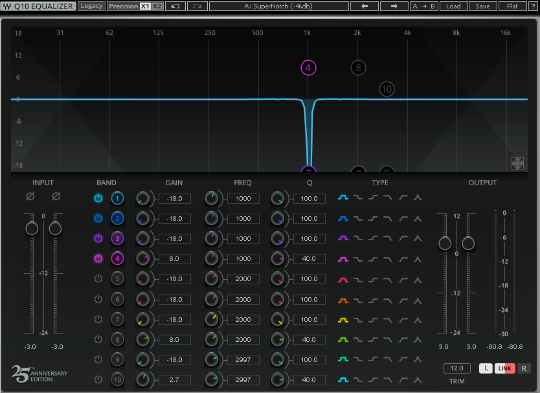The height and width of the screenshot is (393, 540).
Task: Click band 9 frequency field showing 2997
Action: 243,360
